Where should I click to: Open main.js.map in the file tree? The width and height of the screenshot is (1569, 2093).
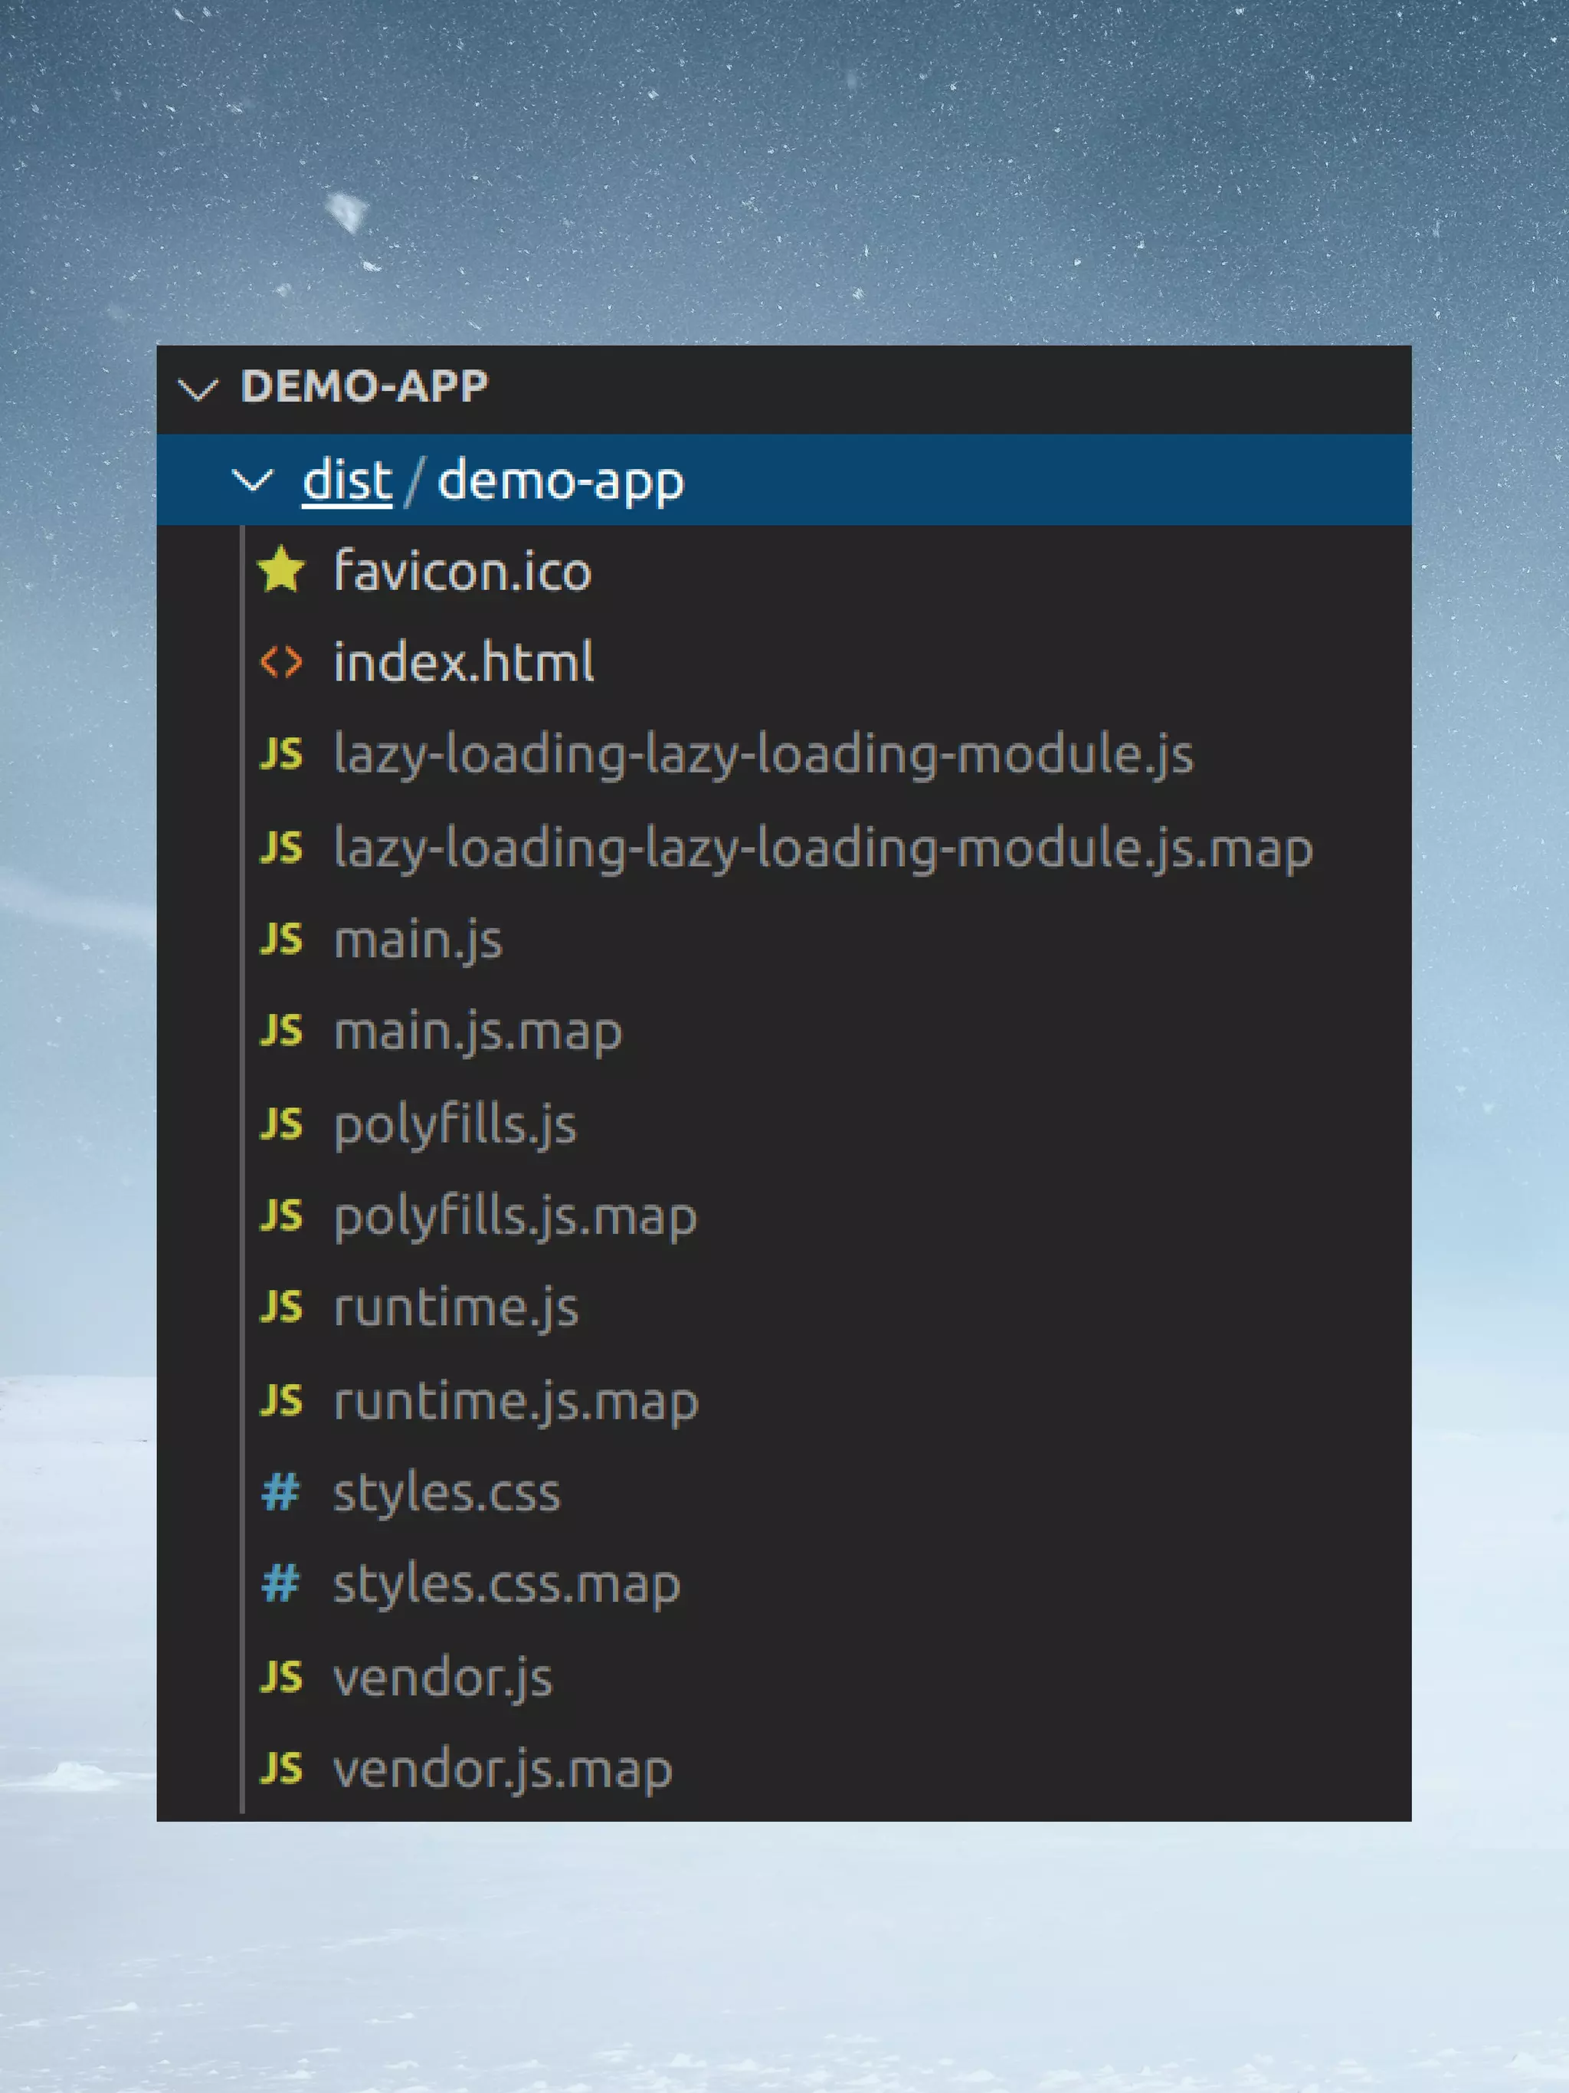[477, 1032]
